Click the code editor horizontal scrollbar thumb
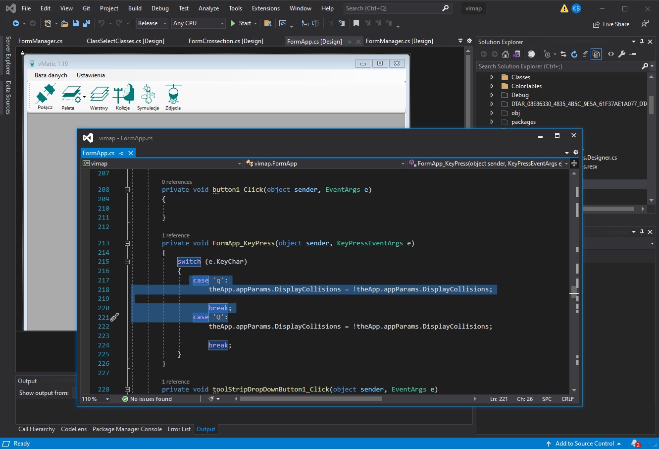Image resolution: width=659 pixels, height=449 pixels. tap(311, 398)
